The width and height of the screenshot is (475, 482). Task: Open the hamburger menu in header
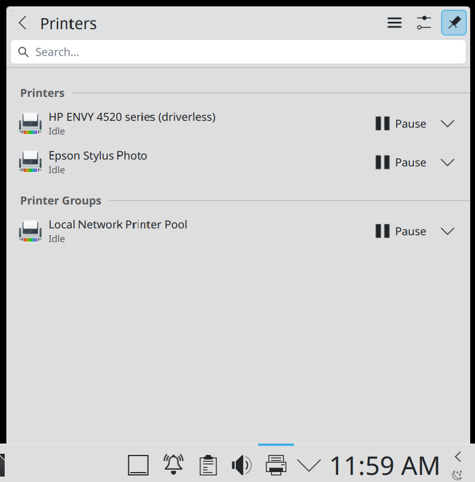tap(394, 23)
